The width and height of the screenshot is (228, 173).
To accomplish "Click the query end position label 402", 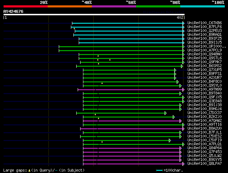I will (180, 17).
